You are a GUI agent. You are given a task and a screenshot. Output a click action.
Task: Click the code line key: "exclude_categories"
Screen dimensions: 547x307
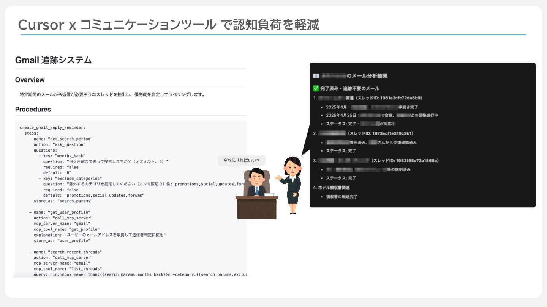click(x=70, y=179)
